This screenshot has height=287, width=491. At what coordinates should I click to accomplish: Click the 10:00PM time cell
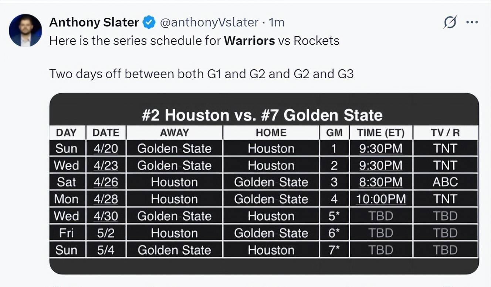coord(381,199)
